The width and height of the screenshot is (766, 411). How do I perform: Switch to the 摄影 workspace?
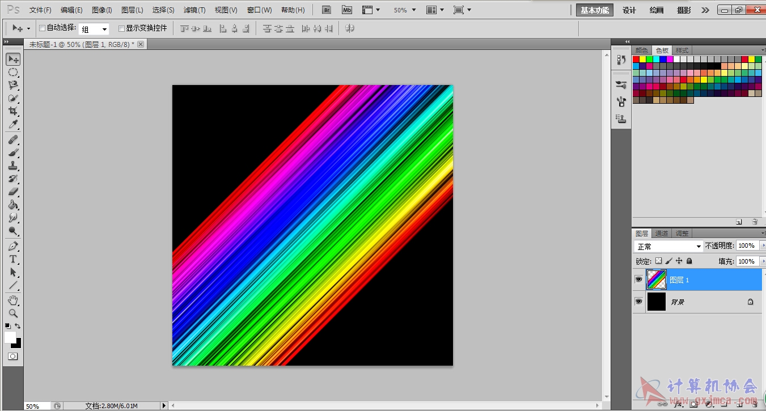[684, 10]
